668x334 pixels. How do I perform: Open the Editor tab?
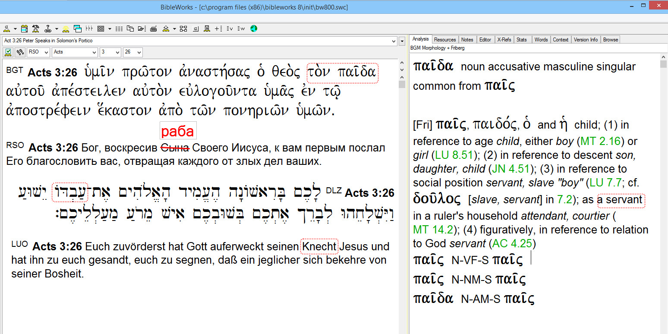(x=485, y=40)
